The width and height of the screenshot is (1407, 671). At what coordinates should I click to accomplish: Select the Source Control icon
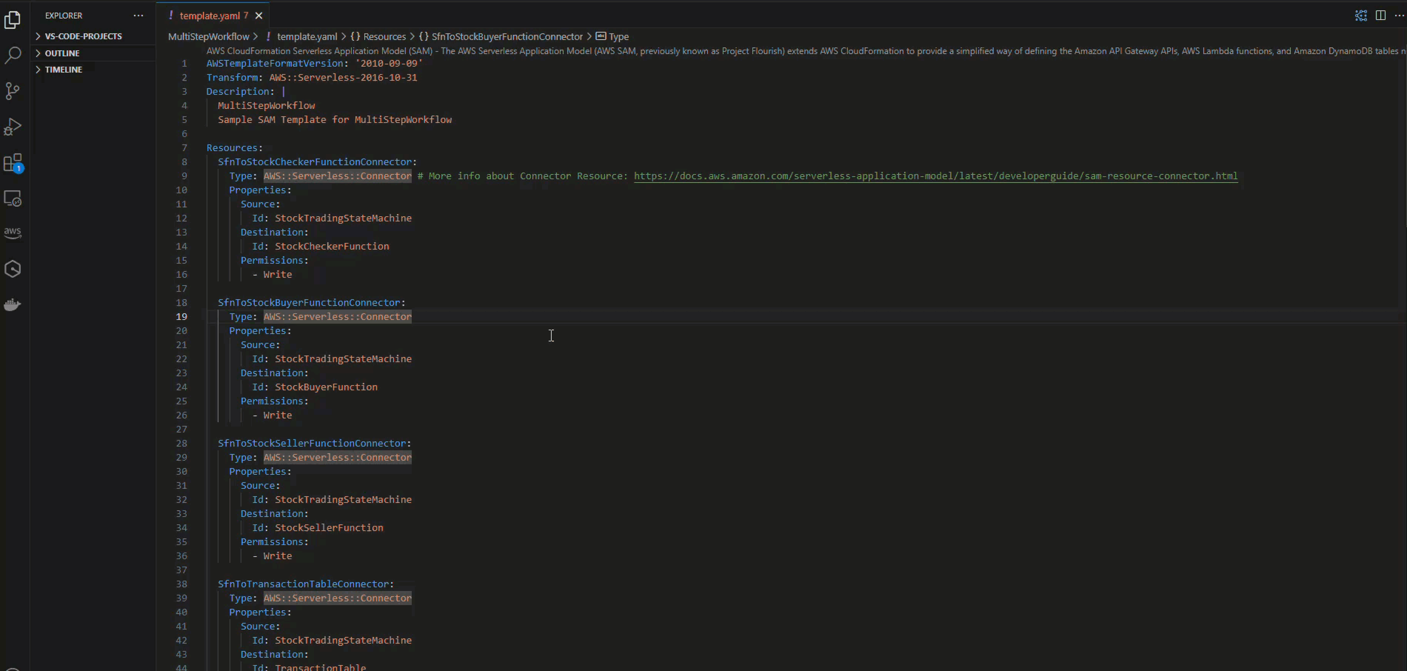(x=13, y=90)
